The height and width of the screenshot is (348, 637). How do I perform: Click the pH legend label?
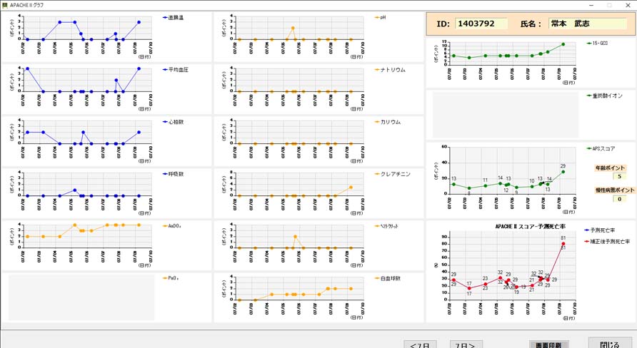click(383, 17)
